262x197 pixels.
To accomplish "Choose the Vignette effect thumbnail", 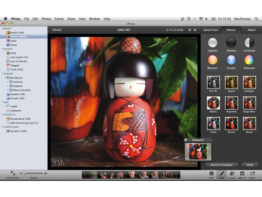I will pos(231,103).
